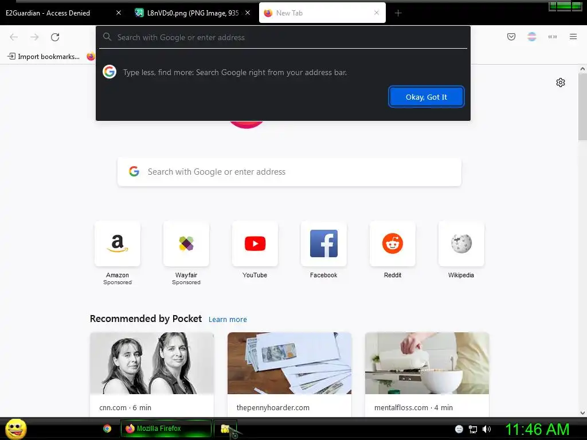587x440 pixels.
Task: Click the Recommended by Pocket heading
Action: pos(146,319)
